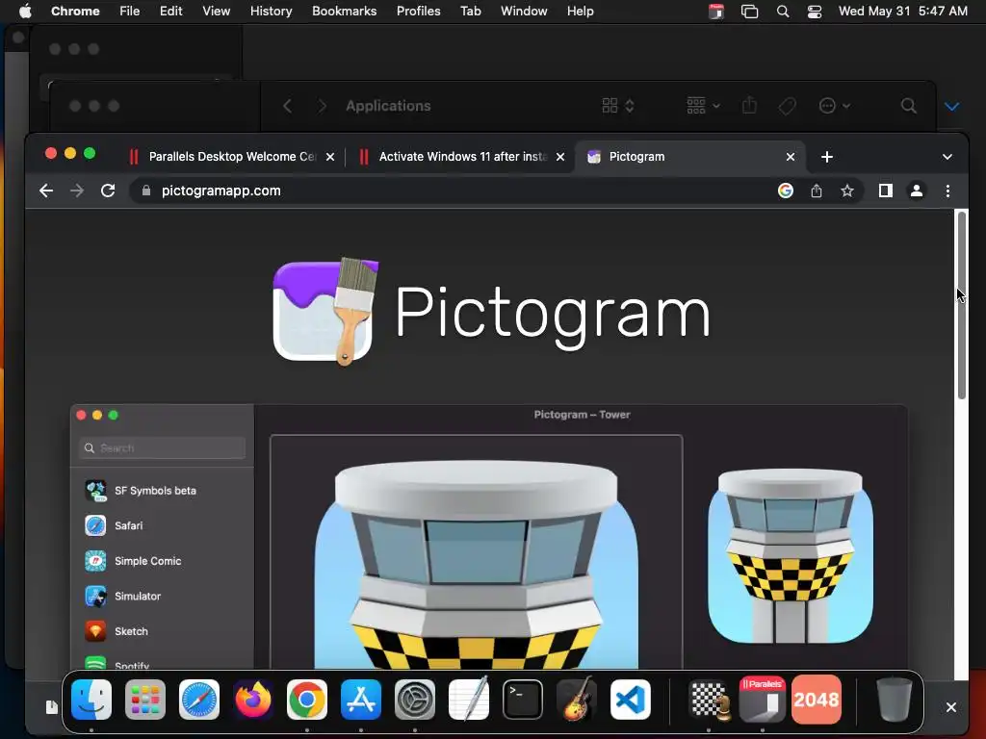986x739 pixels.
Task: Open TextEdit from the dock
Action: (469, 700)
